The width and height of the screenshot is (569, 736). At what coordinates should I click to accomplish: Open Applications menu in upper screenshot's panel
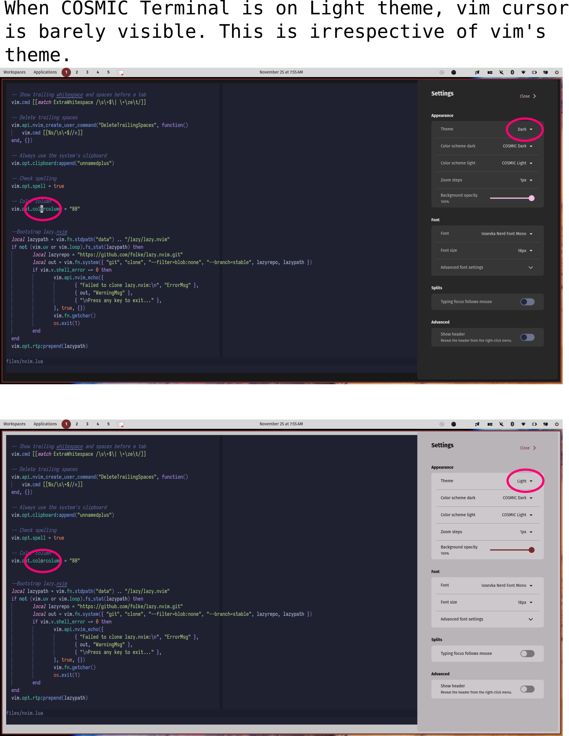coord(45,72)
